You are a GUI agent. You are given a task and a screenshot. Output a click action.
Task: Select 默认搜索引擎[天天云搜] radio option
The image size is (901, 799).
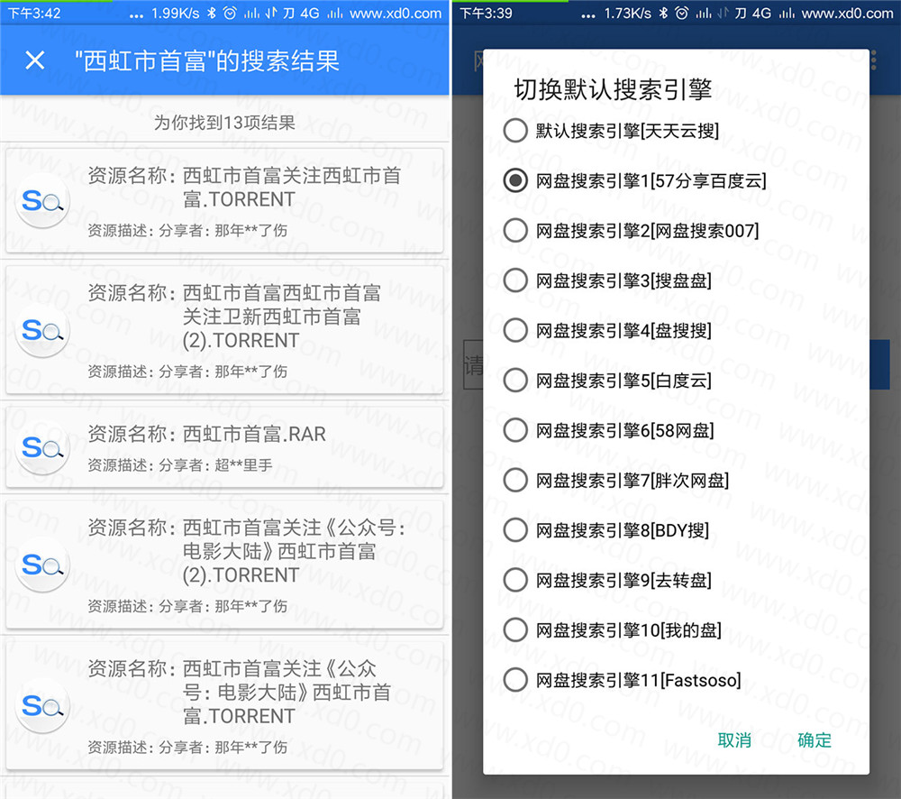pyautogui.click(x=612, y=131)
